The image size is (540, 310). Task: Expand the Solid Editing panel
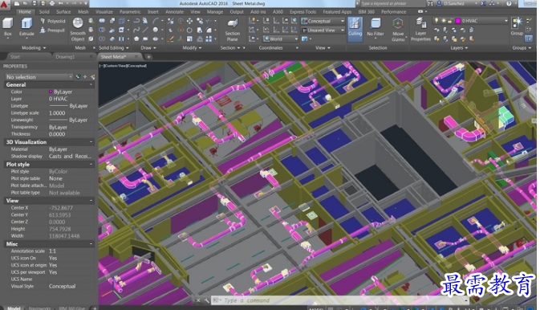coord(114,48)
